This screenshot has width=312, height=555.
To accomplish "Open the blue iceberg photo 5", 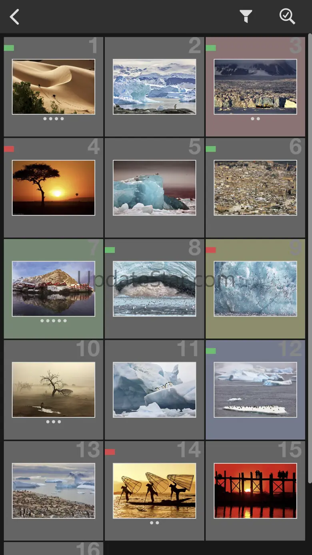I will pyautogui.click(x=154, y=188).
